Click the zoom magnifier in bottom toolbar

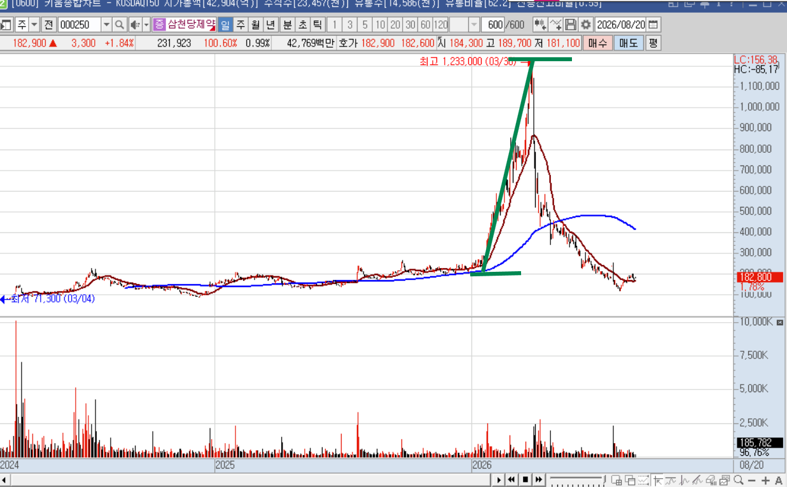pos(739,480)
